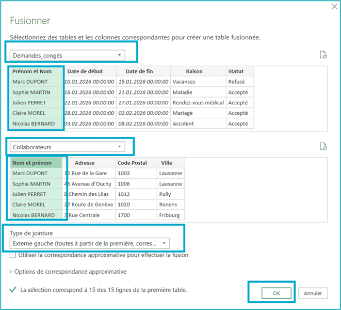Click Nicolas BERNARD in the Demandes_congés table

[36, 123]
